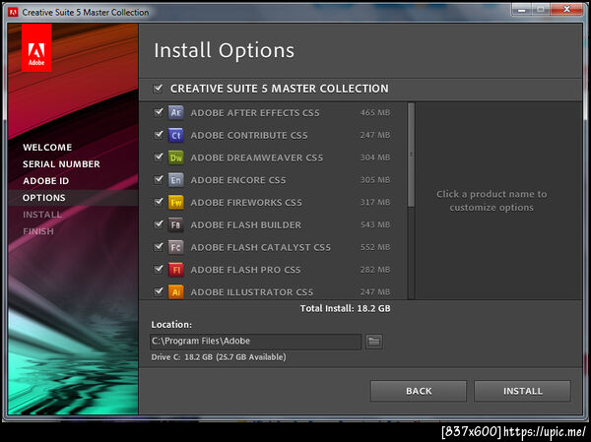The image size is (591, 442).
Task: Click the After Effects CS5 product icon
Action: tap(175, 112)
